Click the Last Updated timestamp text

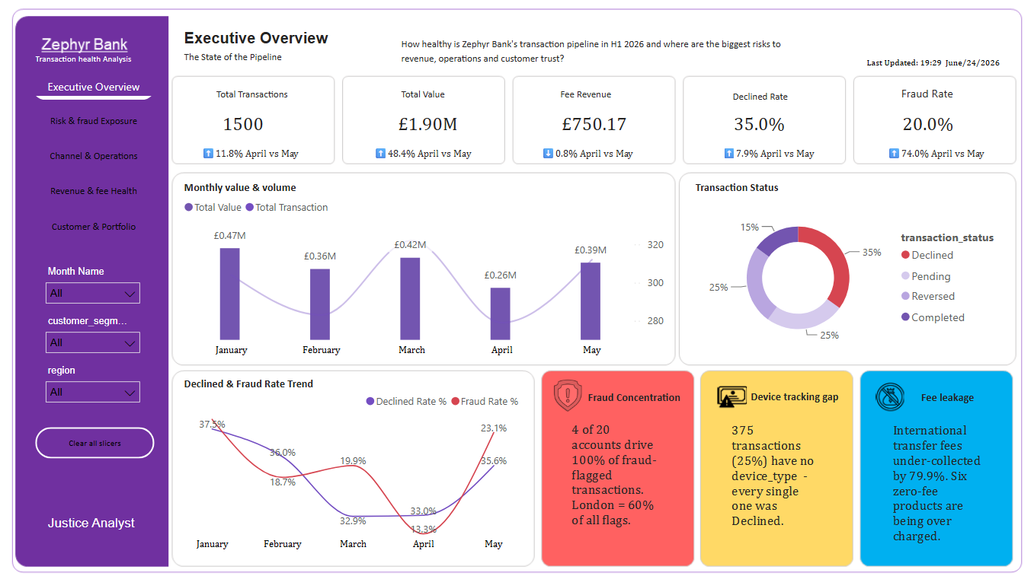(x=933, y=63)
